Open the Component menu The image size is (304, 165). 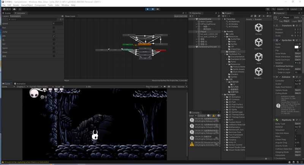[x=40, y=5]
